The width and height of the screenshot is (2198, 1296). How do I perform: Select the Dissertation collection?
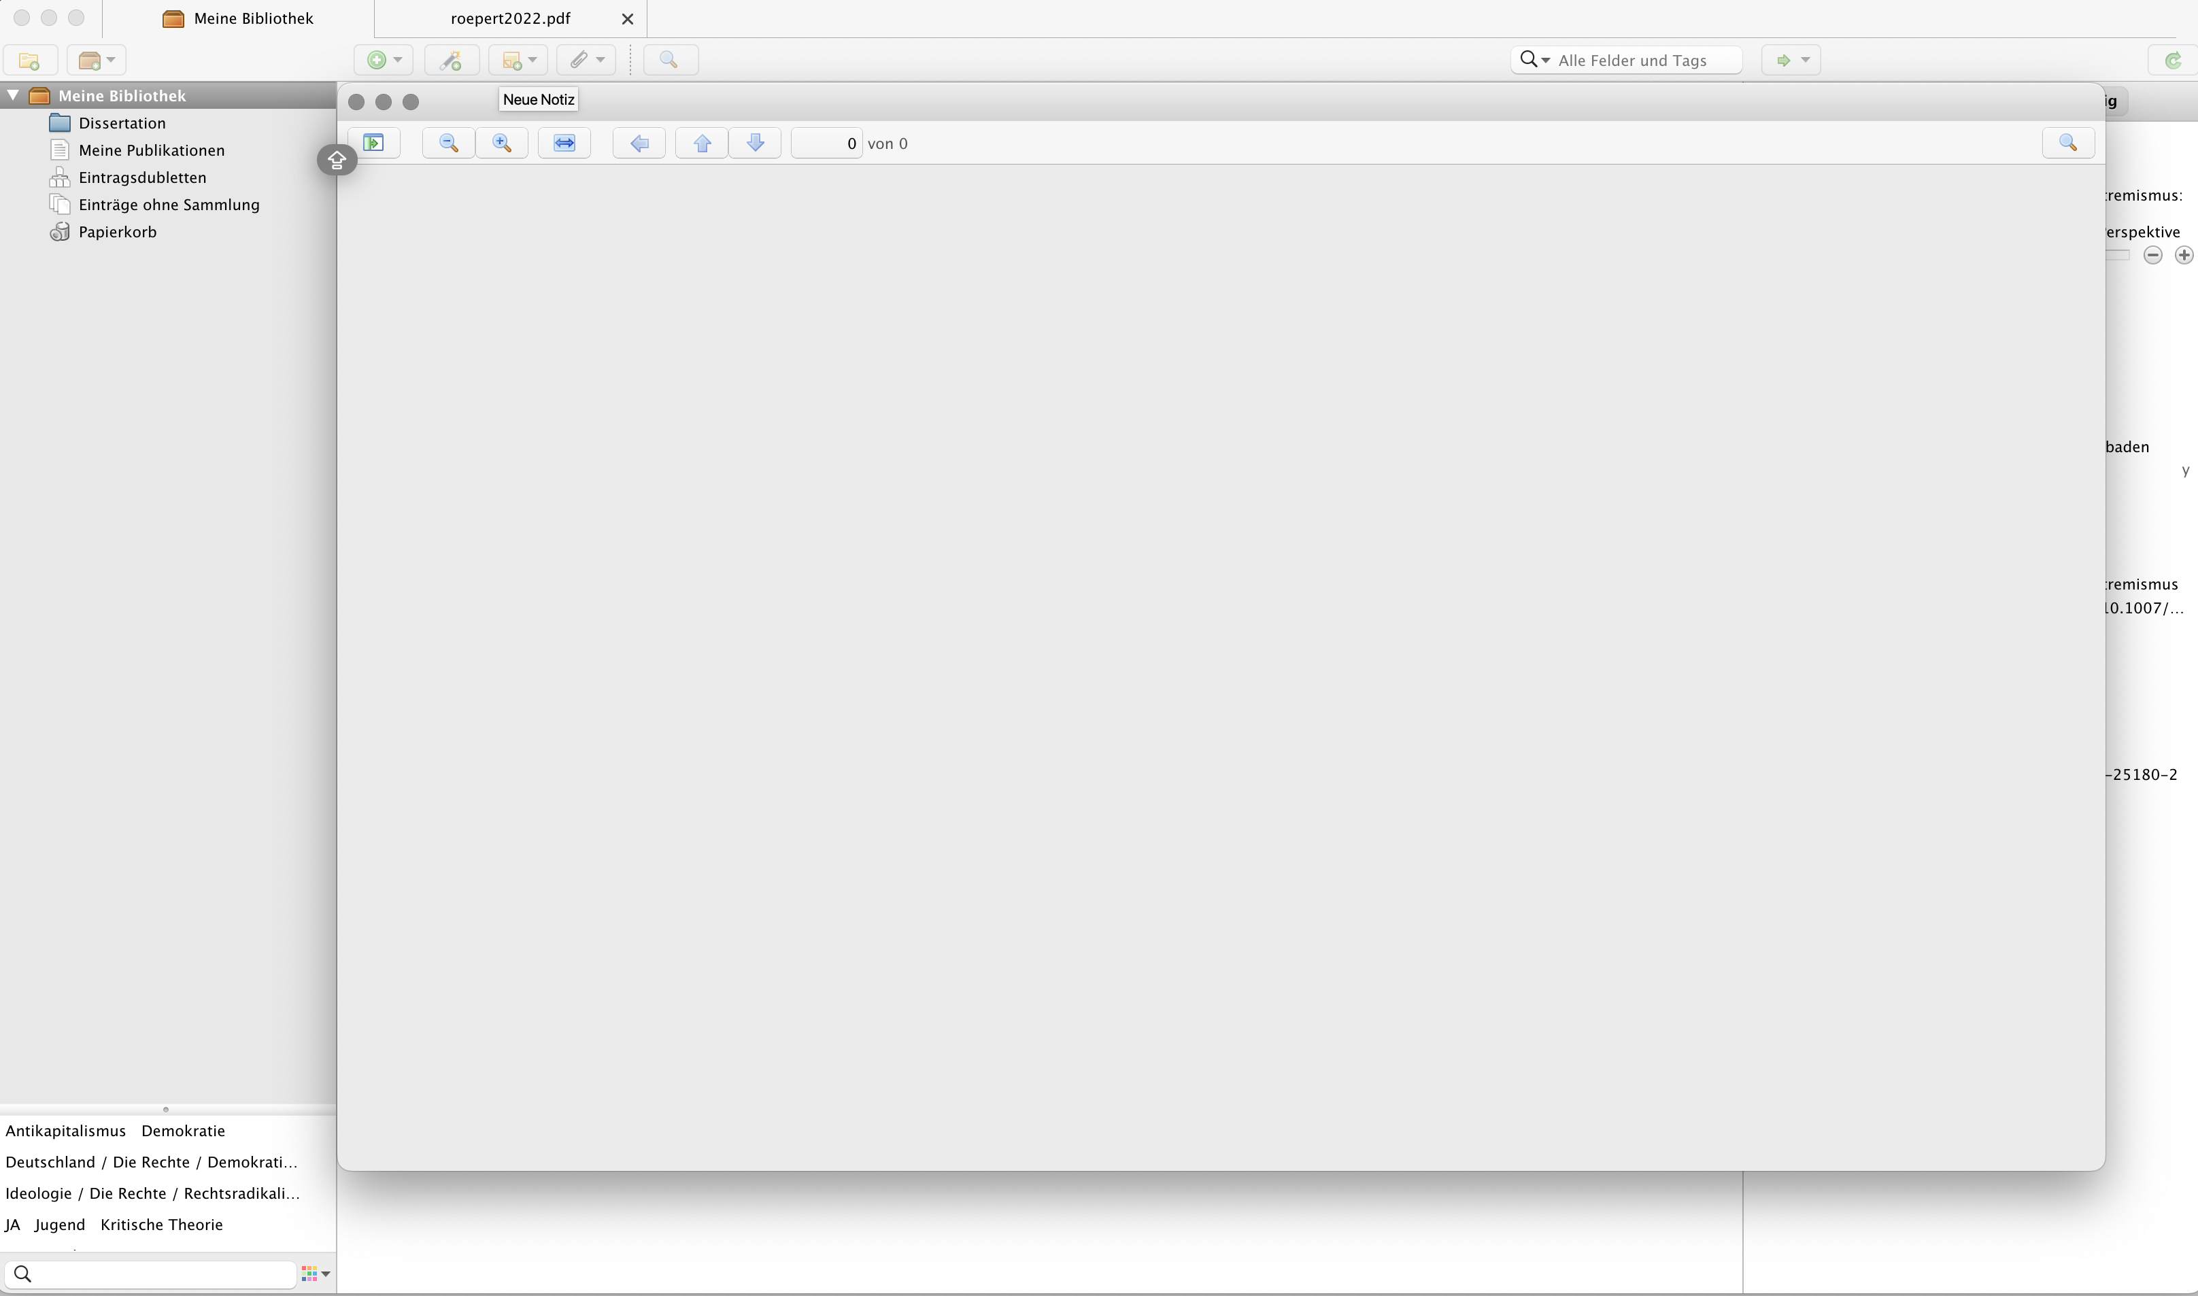[x=121, y=123]
